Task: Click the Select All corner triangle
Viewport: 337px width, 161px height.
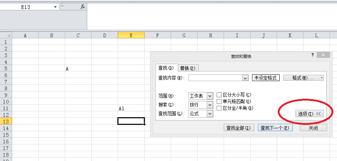Action: [x=6, y=35]
